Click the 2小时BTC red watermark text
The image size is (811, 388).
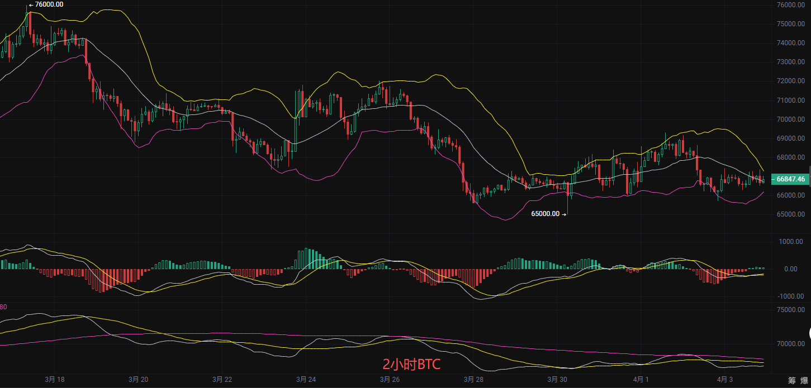click(411, 365)
